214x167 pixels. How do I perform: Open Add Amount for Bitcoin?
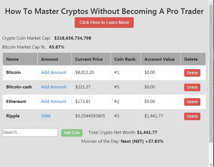click(x=53, y=72)
